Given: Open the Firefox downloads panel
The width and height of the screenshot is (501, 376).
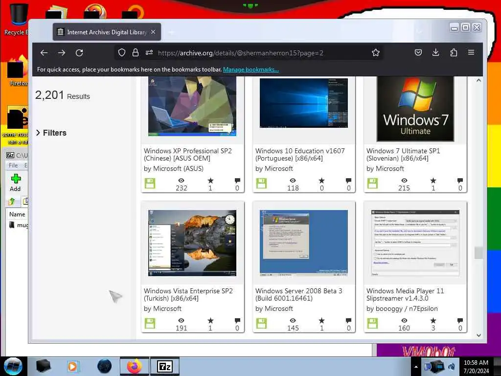Looking at the screenshot, I should [x=435, y=52].
